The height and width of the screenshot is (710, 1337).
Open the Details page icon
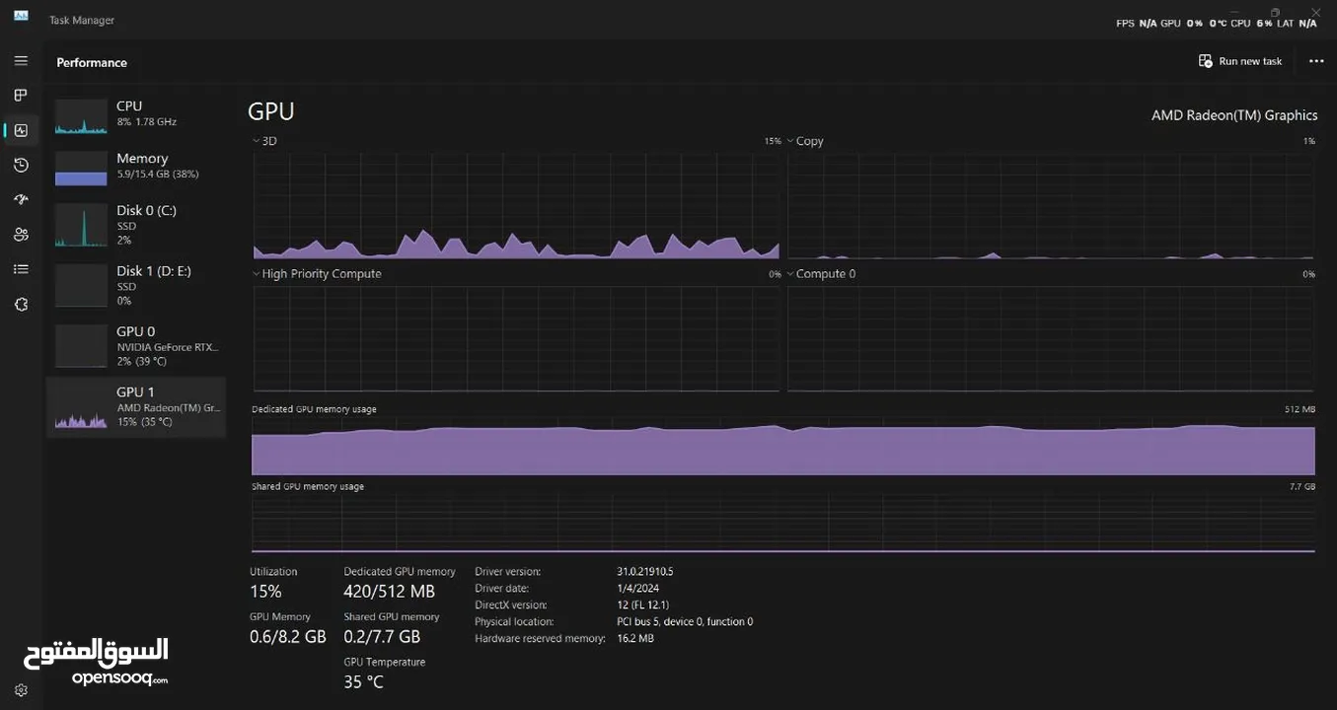[21, 269]
